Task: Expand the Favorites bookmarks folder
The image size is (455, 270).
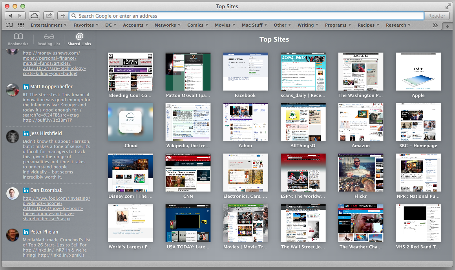Action: 86,25
